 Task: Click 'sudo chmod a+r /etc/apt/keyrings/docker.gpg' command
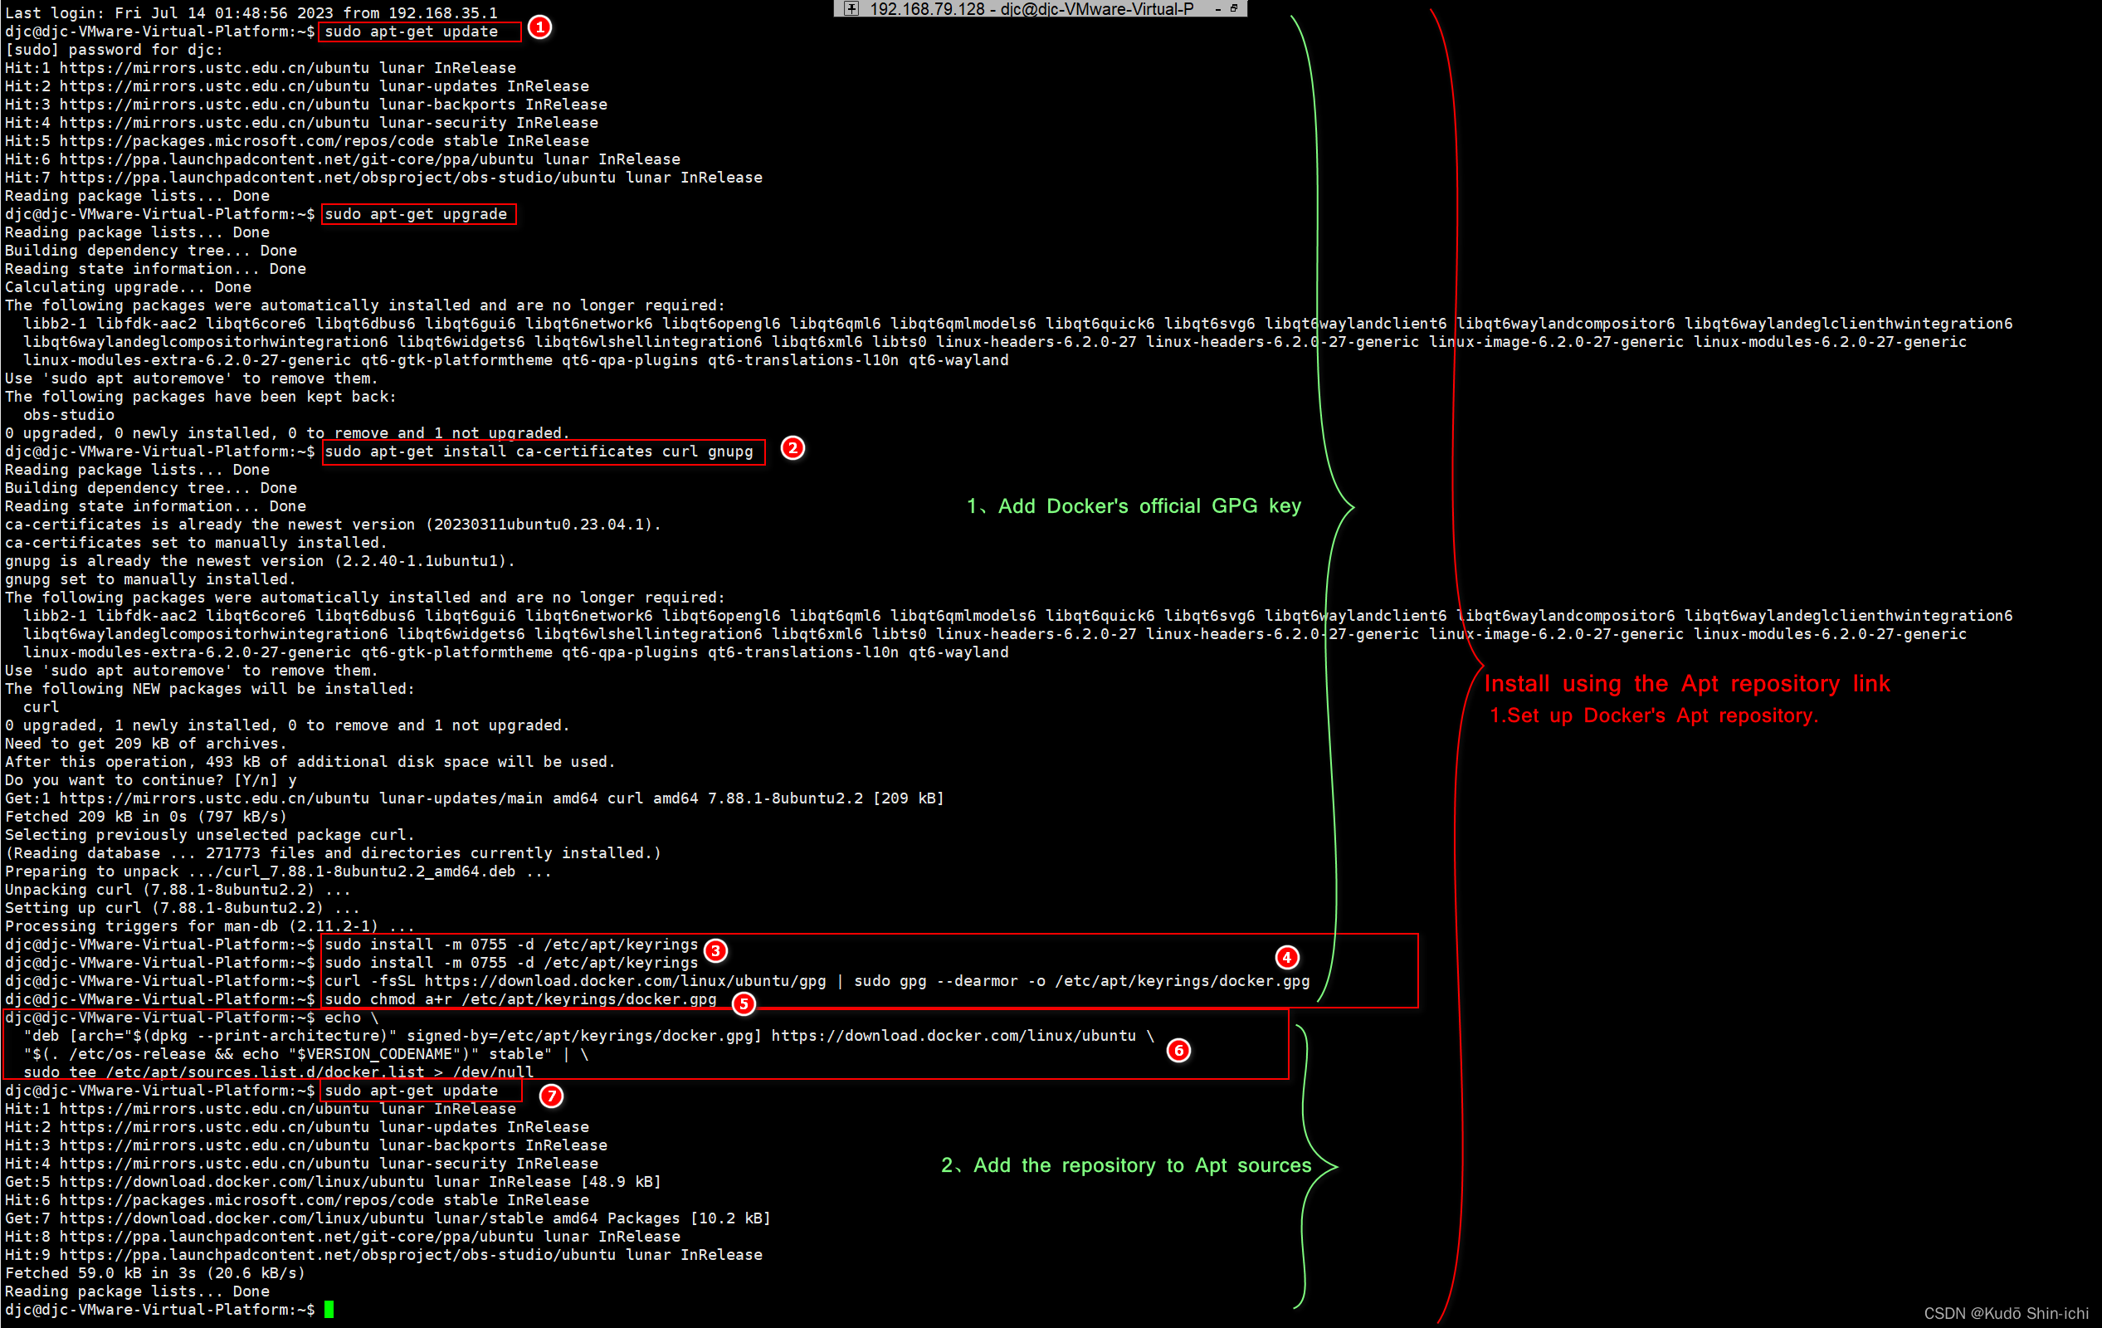click(520, 999)
